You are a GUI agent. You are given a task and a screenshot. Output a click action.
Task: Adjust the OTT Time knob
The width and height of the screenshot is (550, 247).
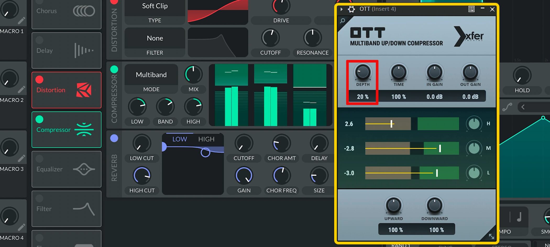399,72
